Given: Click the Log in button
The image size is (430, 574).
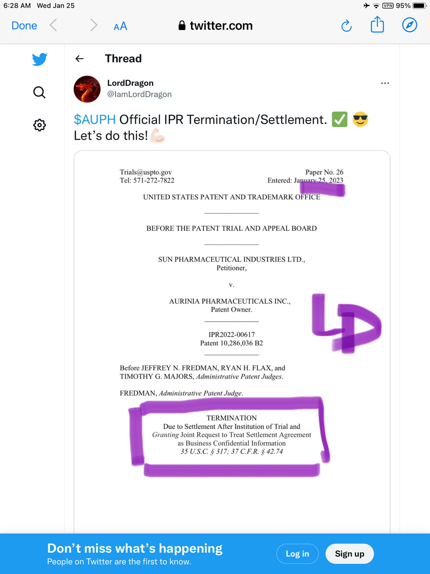Looking at the screenshot, I should point(297,554).
